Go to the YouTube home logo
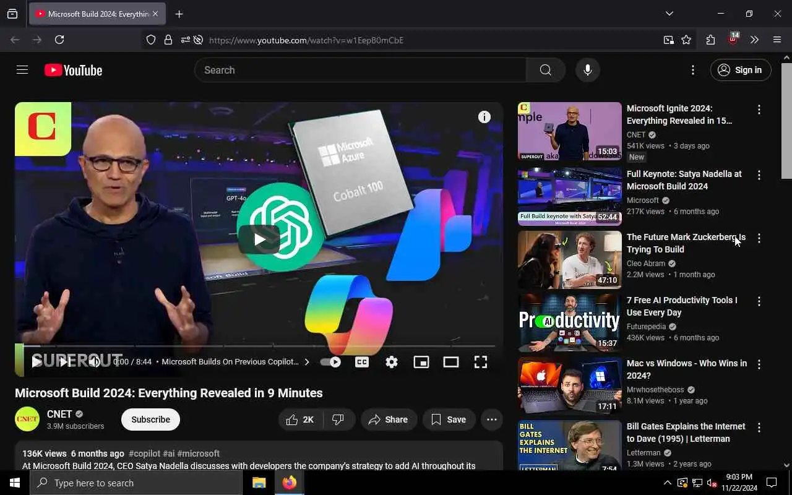 click(73, 71)
